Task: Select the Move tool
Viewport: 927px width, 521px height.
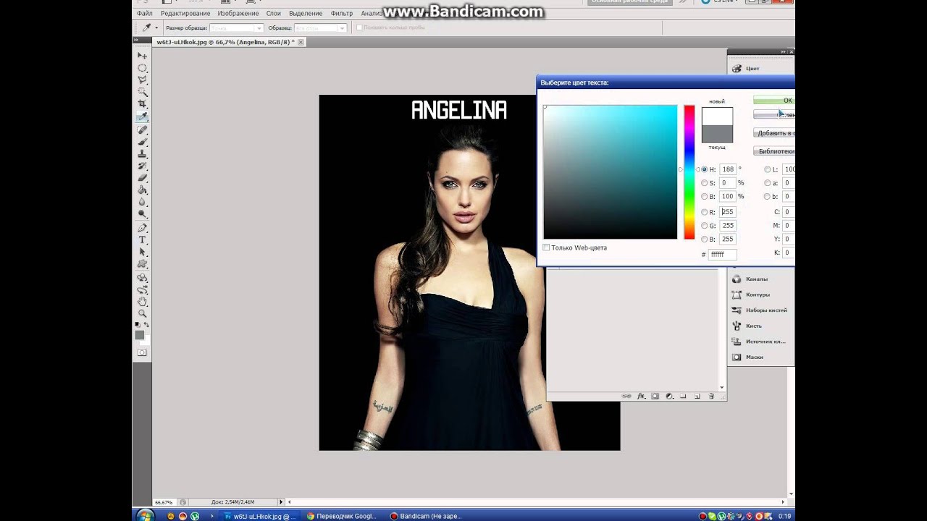Action: tap(142, 56)
